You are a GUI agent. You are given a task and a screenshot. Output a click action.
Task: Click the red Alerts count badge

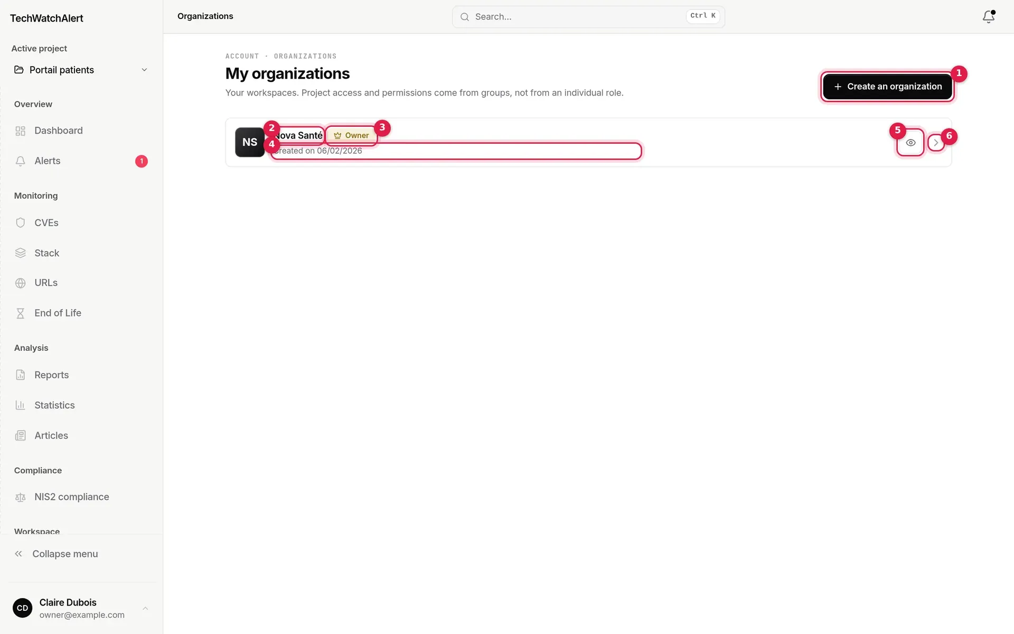142,161
